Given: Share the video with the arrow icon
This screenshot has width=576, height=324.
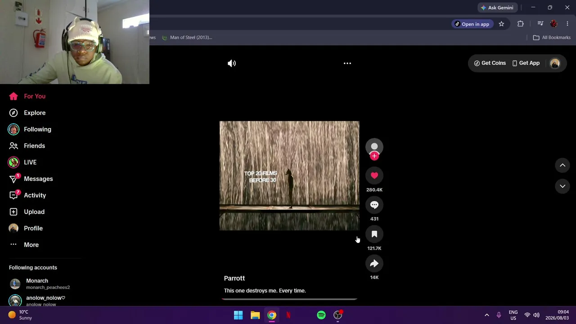Looking at the screenshot, I should [374, 264].
